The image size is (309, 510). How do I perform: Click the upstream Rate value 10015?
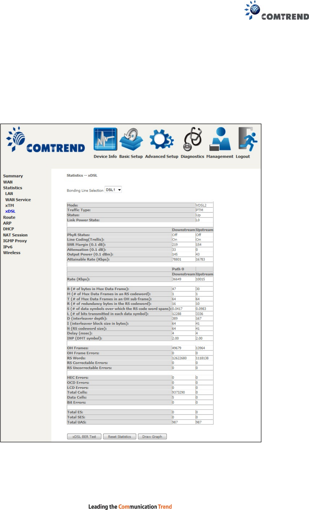pyautogui.click(x=201, y=279)
